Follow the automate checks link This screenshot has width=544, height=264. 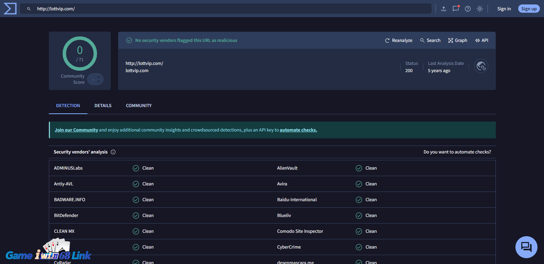pos(298,130)
